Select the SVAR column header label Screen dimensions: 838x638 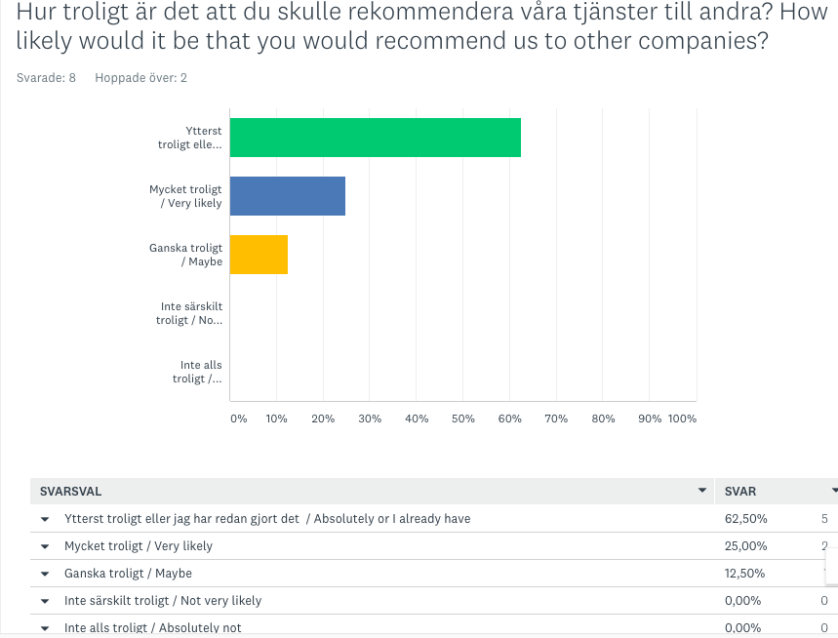740,492
